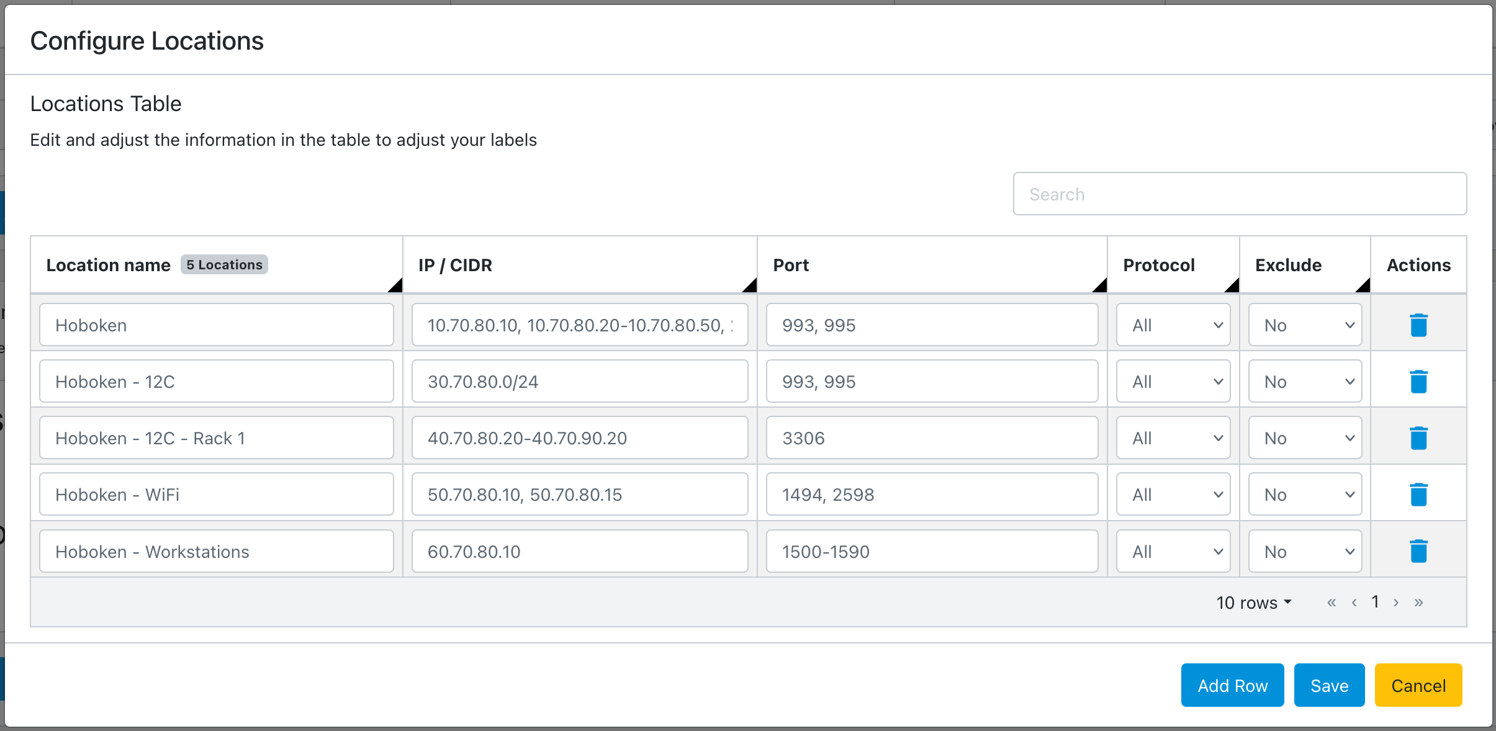Focus the Search field
This screenshot has height=731, width=1496.
tap(1240, 194)
